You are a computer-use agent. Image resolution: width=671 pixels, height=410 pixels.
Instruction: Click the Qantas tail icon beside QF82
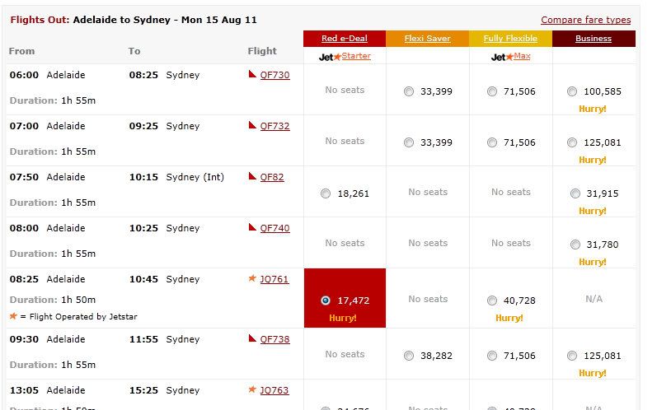point(252,176)
